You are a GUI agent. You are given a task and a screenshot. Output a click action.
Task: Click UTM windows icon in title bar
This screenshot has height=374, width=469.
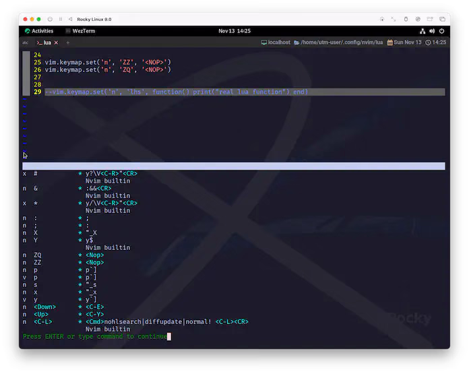pos(442,19)
